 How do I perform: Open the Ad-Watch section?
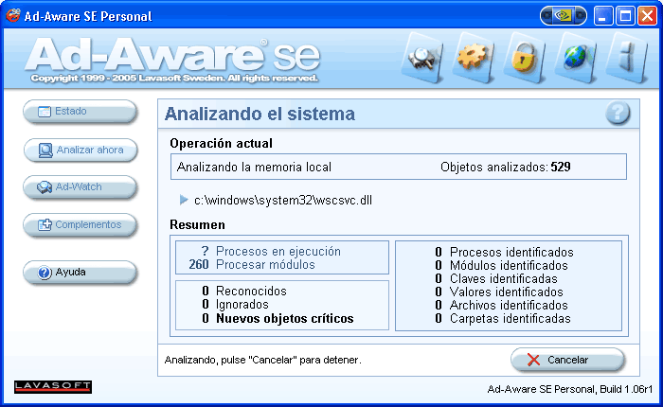click(x=81, y=187)
